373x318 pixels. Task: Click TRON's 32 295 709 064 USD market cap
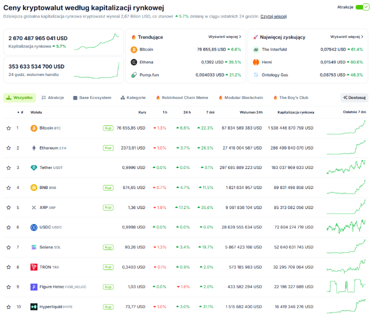293,267
